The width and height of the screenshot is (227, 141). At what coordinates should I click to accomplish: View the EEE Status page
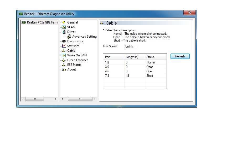[74, 65]
